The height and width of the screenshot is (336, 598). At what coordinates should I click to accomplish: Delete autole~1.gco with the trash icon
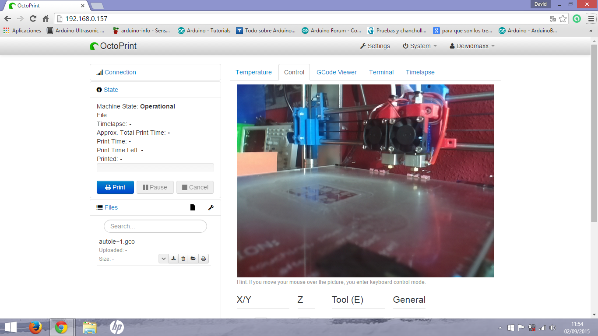183,259
